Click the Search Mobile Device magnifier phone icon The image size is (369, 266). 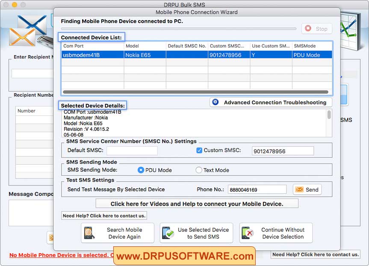[x=89, y=233]
